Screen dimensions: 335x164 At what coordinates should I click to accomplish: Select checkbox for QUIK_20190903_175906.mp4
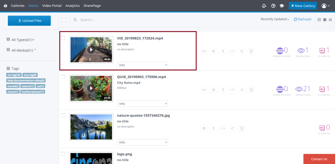pyautogui.click(x=63, y=77)
